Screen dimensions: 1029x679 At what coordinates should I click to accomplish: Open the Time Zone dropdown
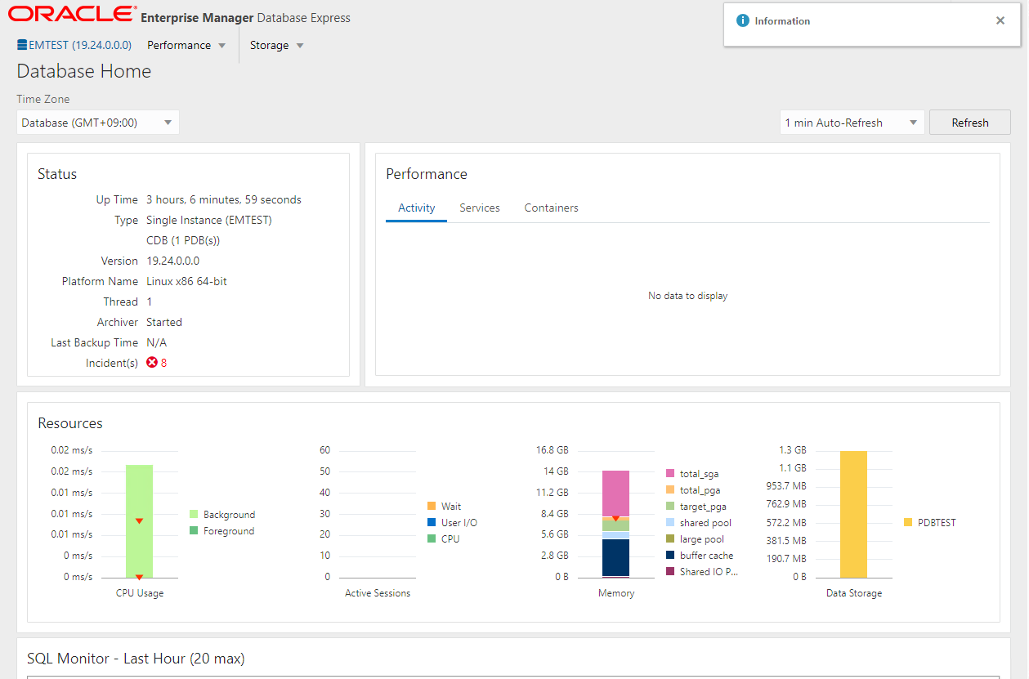(98, 123)
